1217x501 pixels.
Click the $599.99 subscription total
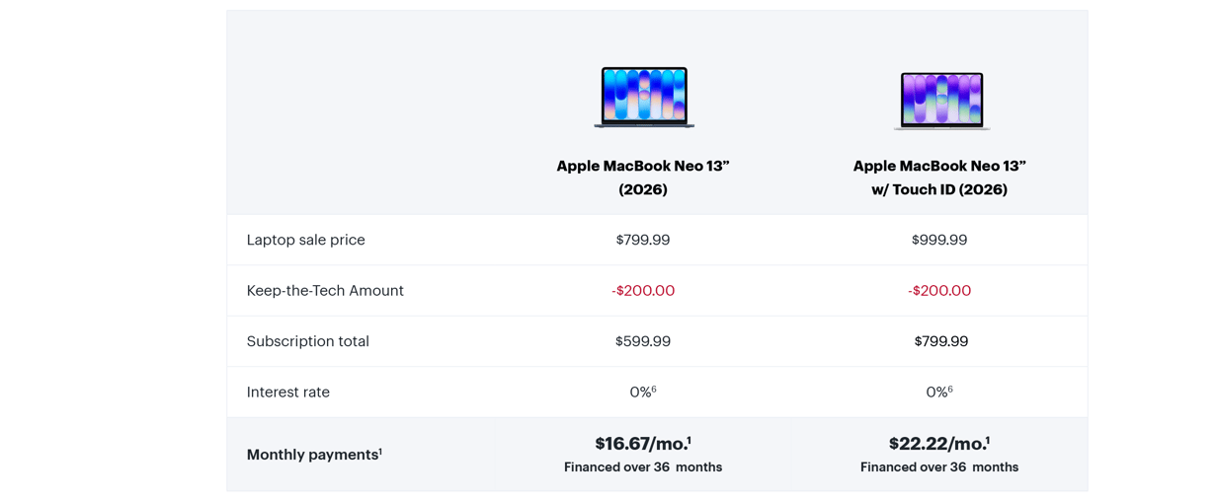pos(643,341)
